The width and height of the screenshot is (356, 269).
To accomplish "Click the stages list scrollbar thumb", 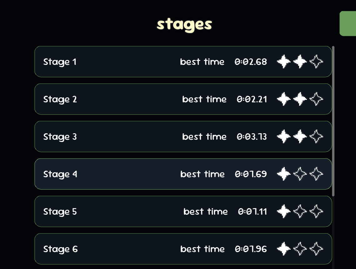I will click(333, 121).
